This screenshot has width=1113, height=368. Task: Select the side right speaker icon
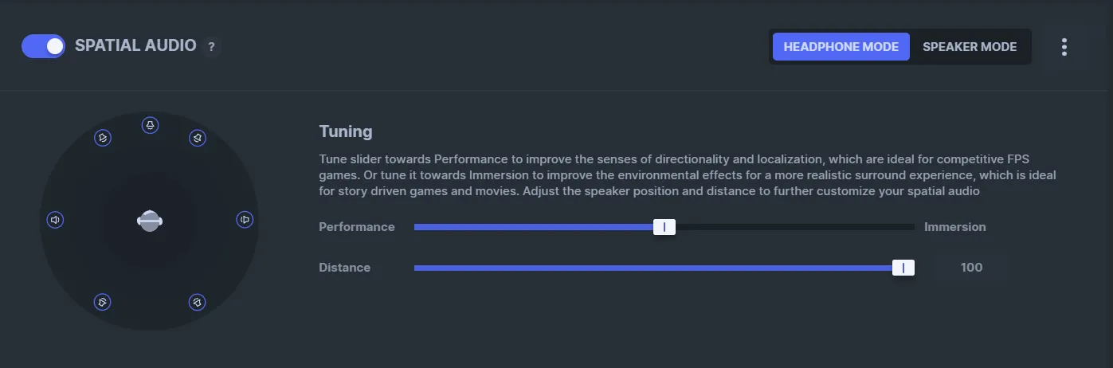245,220
